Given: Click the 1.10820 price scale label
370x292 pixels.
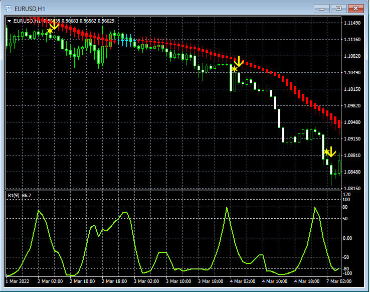Looking at the screenshot, I should pos(352,56).
